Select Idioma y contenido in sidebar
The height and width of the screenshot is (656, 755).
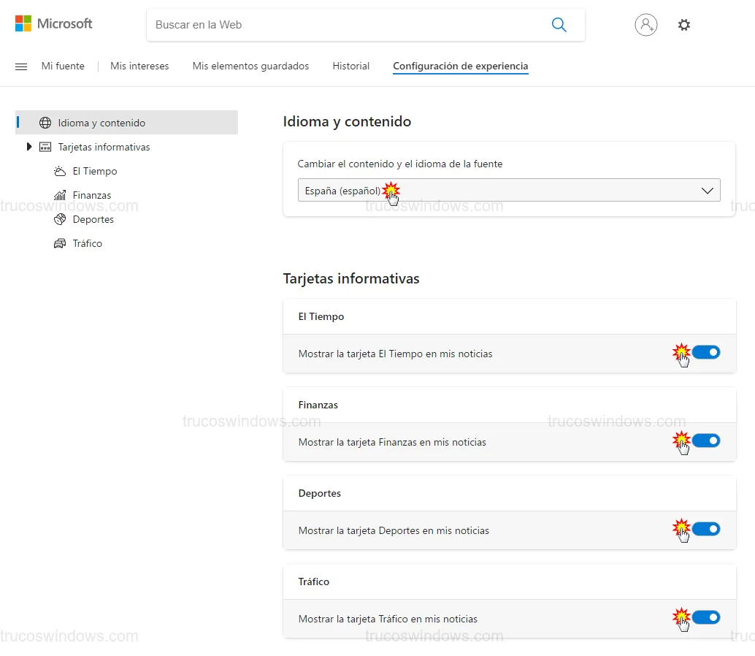click(x=101, y=123)
